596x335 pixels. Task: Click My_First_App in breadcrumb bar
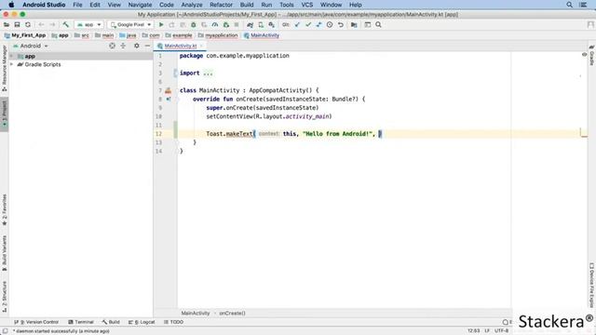click(25, 35)
